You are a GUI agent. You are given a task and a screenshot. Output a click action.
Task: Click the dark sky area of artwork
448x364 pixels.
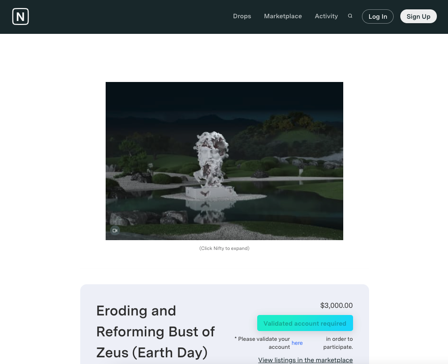click(x=224, y=97)
